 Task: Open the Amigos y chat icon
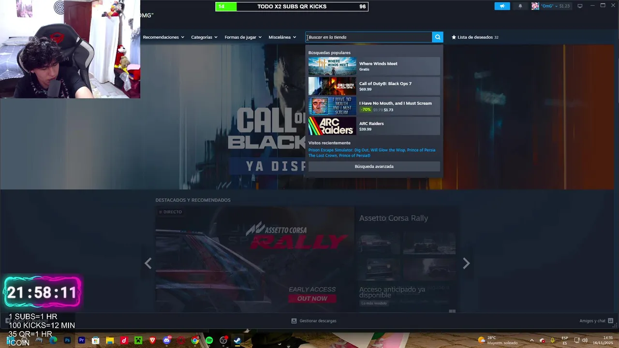(x=610, y=321)
